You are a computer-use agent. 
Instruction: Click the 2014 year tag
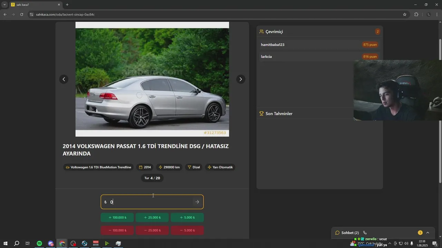pos(145,167)
